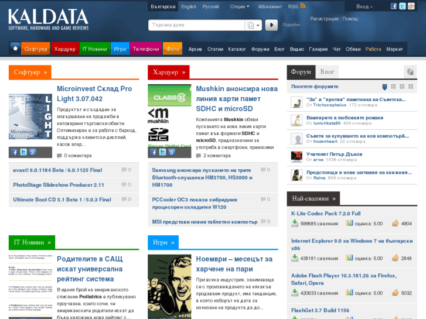Open the Помощ help link
Screen dimensions: 426x319
click(350, 19)
